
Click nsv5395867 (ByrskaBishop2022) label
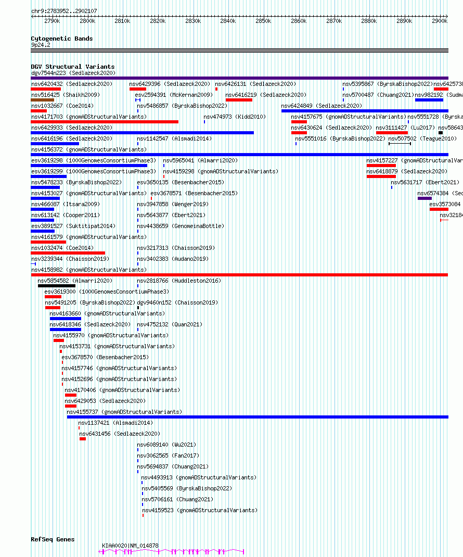point(388,84)
